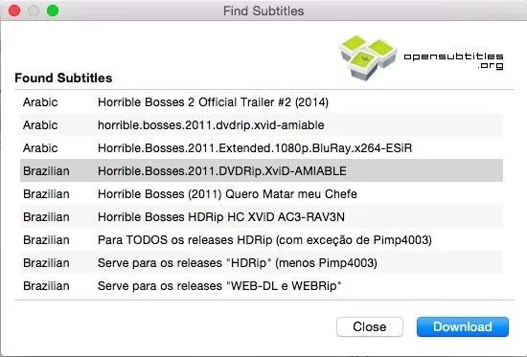Screen dimensions: 527x357
Task: Click the Close button
Action: (x=370, y=326)
